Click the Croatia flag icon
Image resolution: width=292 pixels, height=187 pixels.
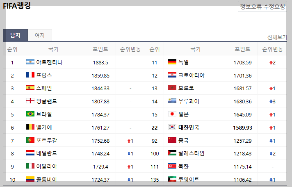(172, 75)
